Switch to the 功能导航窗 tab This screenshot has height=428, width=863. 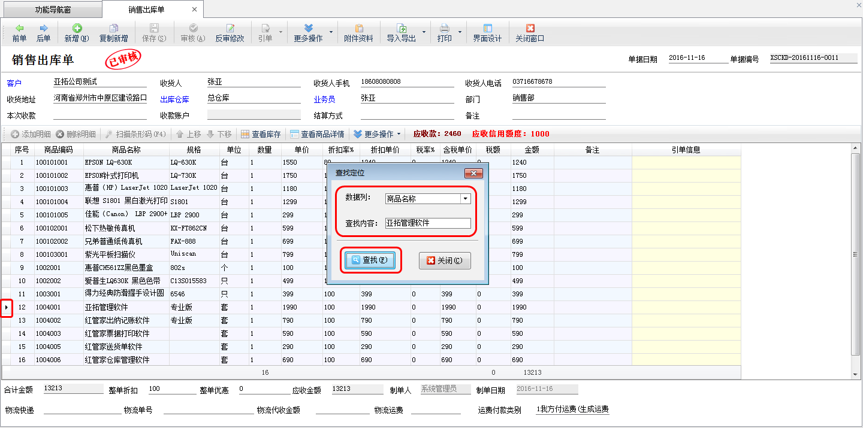[x=52, y=10]
